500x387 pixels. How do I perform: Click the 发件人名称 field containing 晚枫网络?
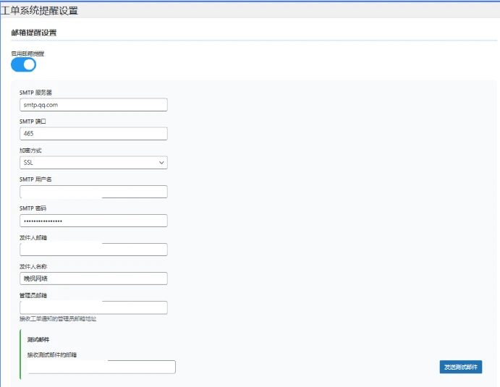click(x=93, y=278)
